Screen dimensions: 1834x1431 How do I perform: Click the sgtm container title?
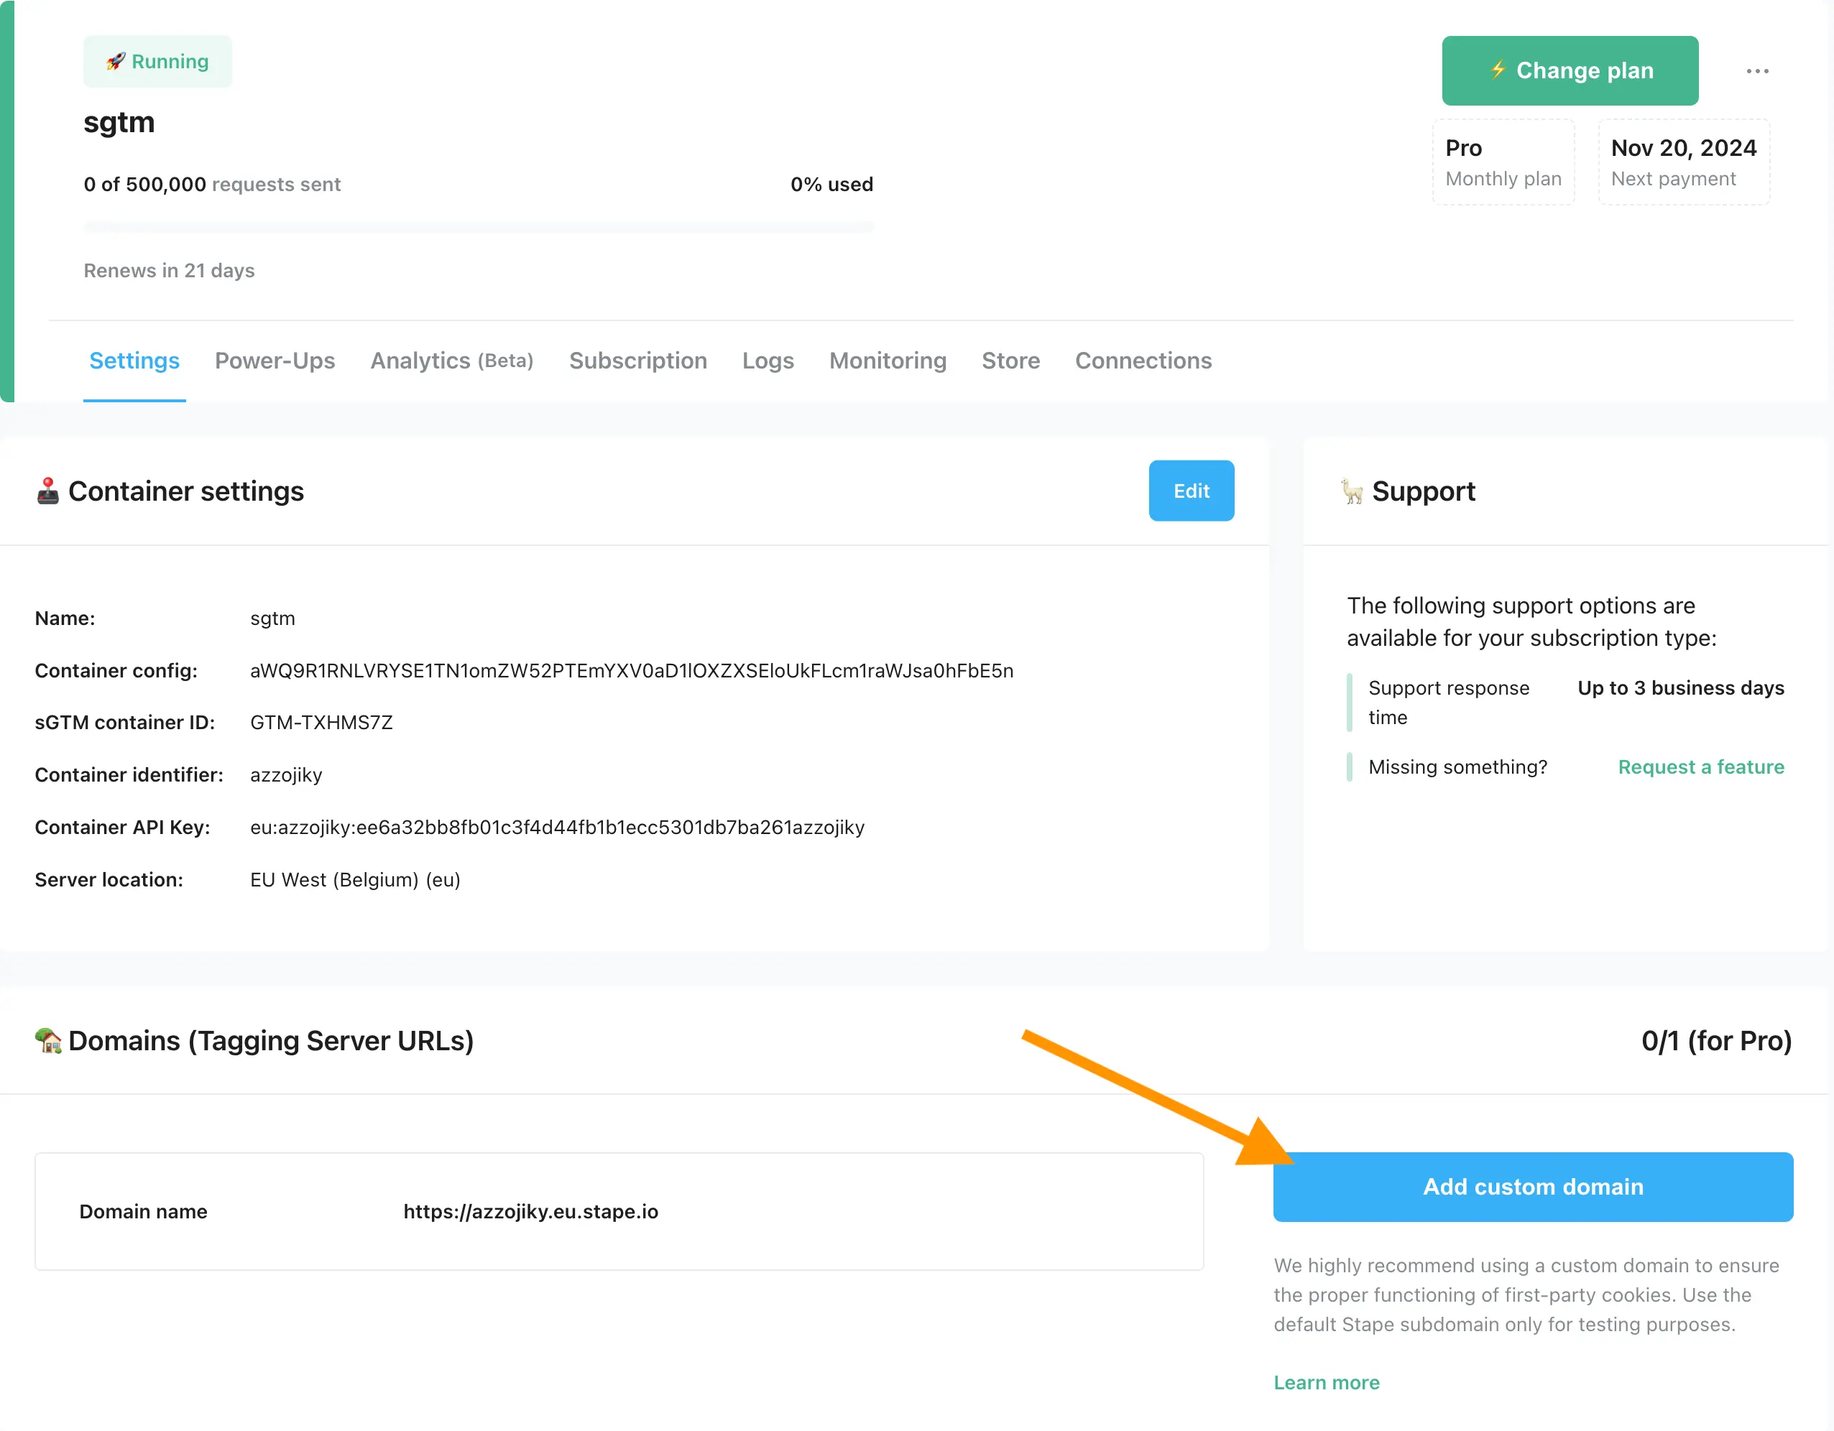119,123
